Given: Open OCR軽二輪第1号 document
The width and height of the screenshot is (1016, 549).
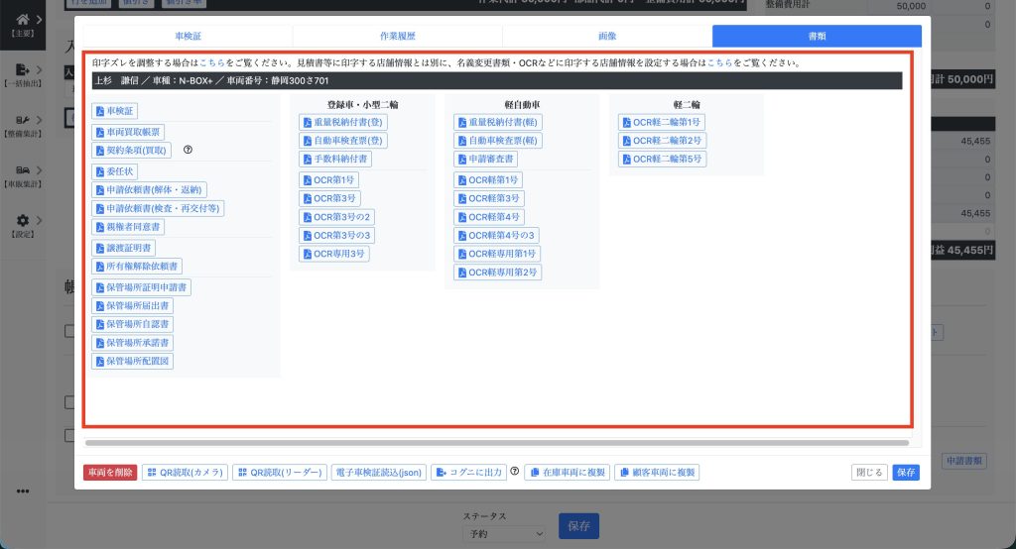Looking at the screenshot, I should pyautogui.click(x=662, y=122).
